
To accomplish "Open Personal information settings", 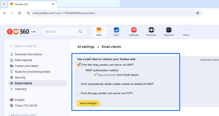I will pyautogui.click(x=26, y=54).
